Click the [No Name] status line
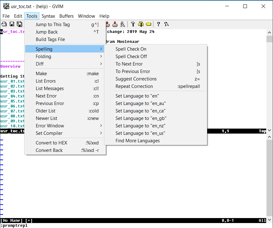Viewport: 273px width, 228px height. (133, 221)
